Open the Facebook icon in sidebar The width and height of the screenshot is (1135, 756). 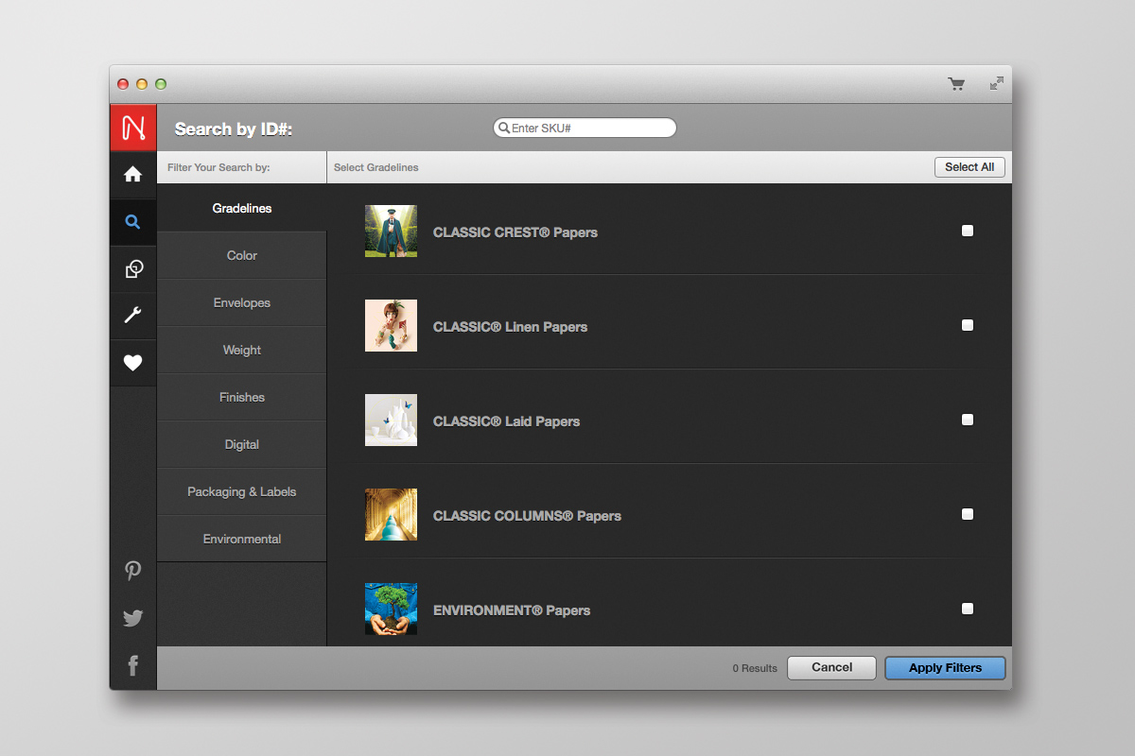[x=133, y=666]
